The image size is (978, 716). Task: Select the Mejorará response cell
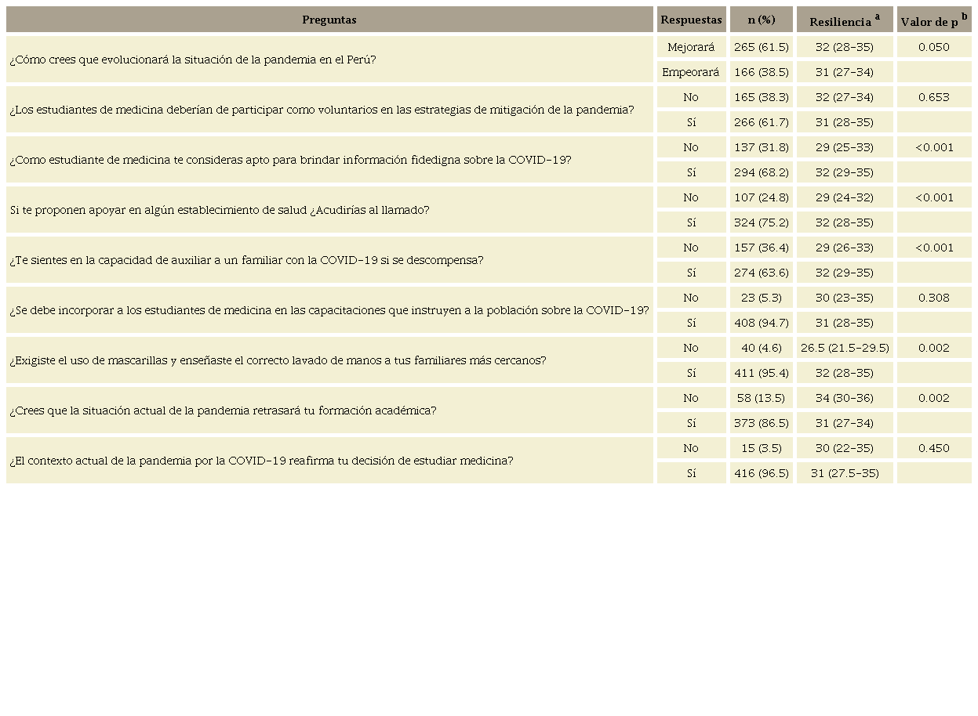[691, 47]
